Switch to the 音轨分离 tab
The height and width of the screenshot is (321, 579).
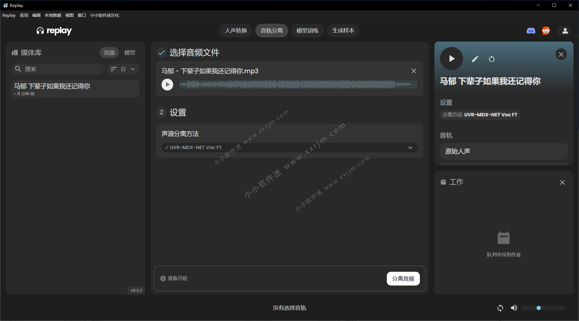point(272,31)
